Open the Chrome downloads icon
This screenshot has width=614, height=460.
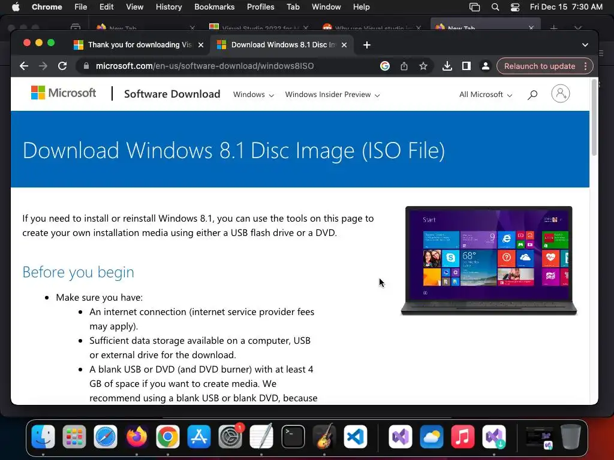[447, 66]
